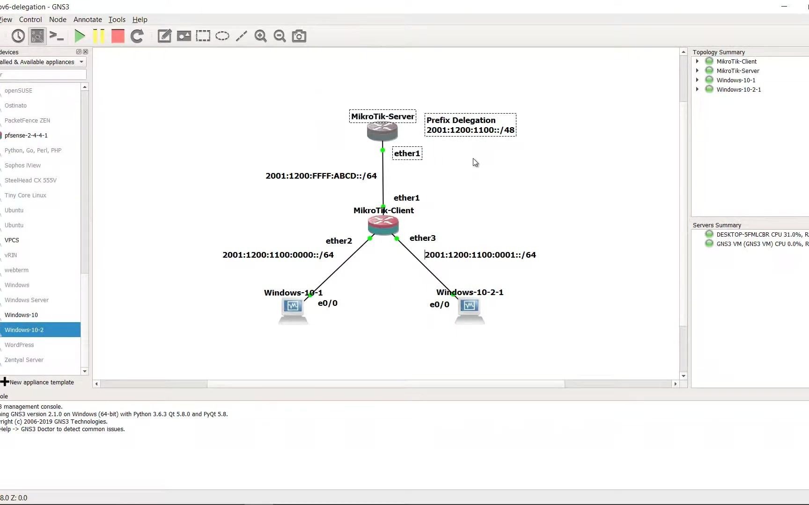Start all nodes with green play button
Viewport: 809px width, 505px height.
coord(80,36)
